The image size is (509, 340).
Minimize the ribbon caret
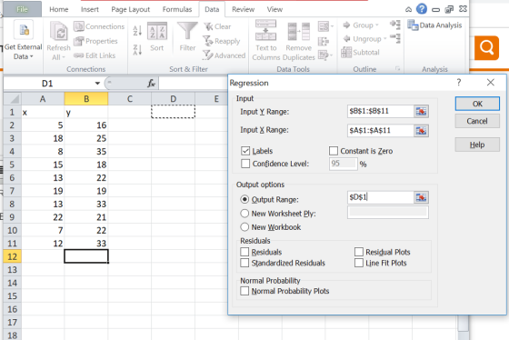[408, 9]
